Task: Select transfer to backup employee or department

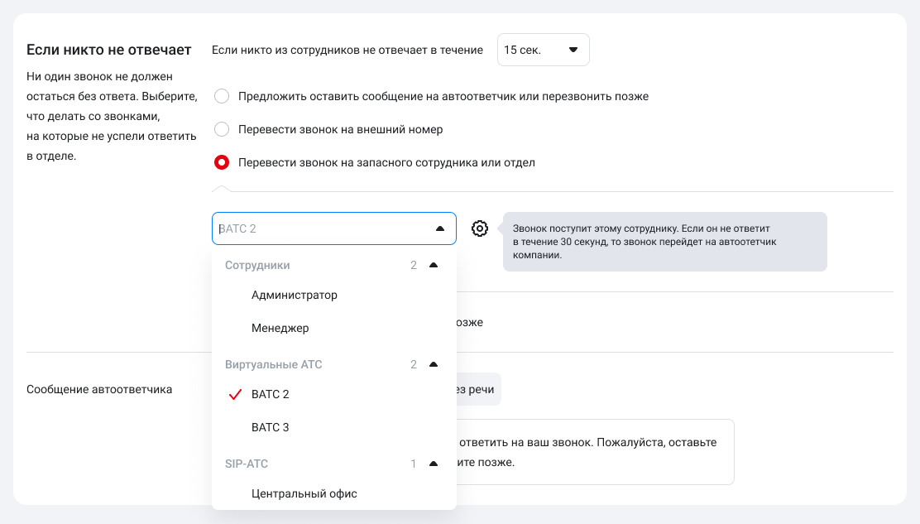Action: click(222, 162)
